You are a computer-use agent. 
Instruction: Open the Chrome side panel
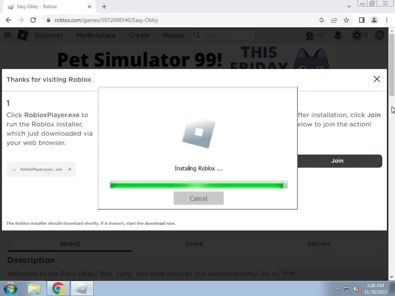click(x=362, y=20)
